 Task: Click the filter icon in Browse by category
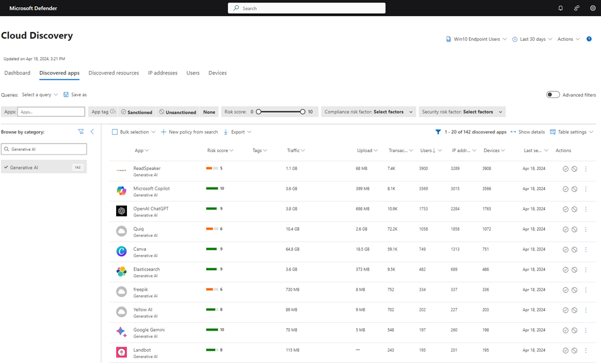(x=81, y=132)
